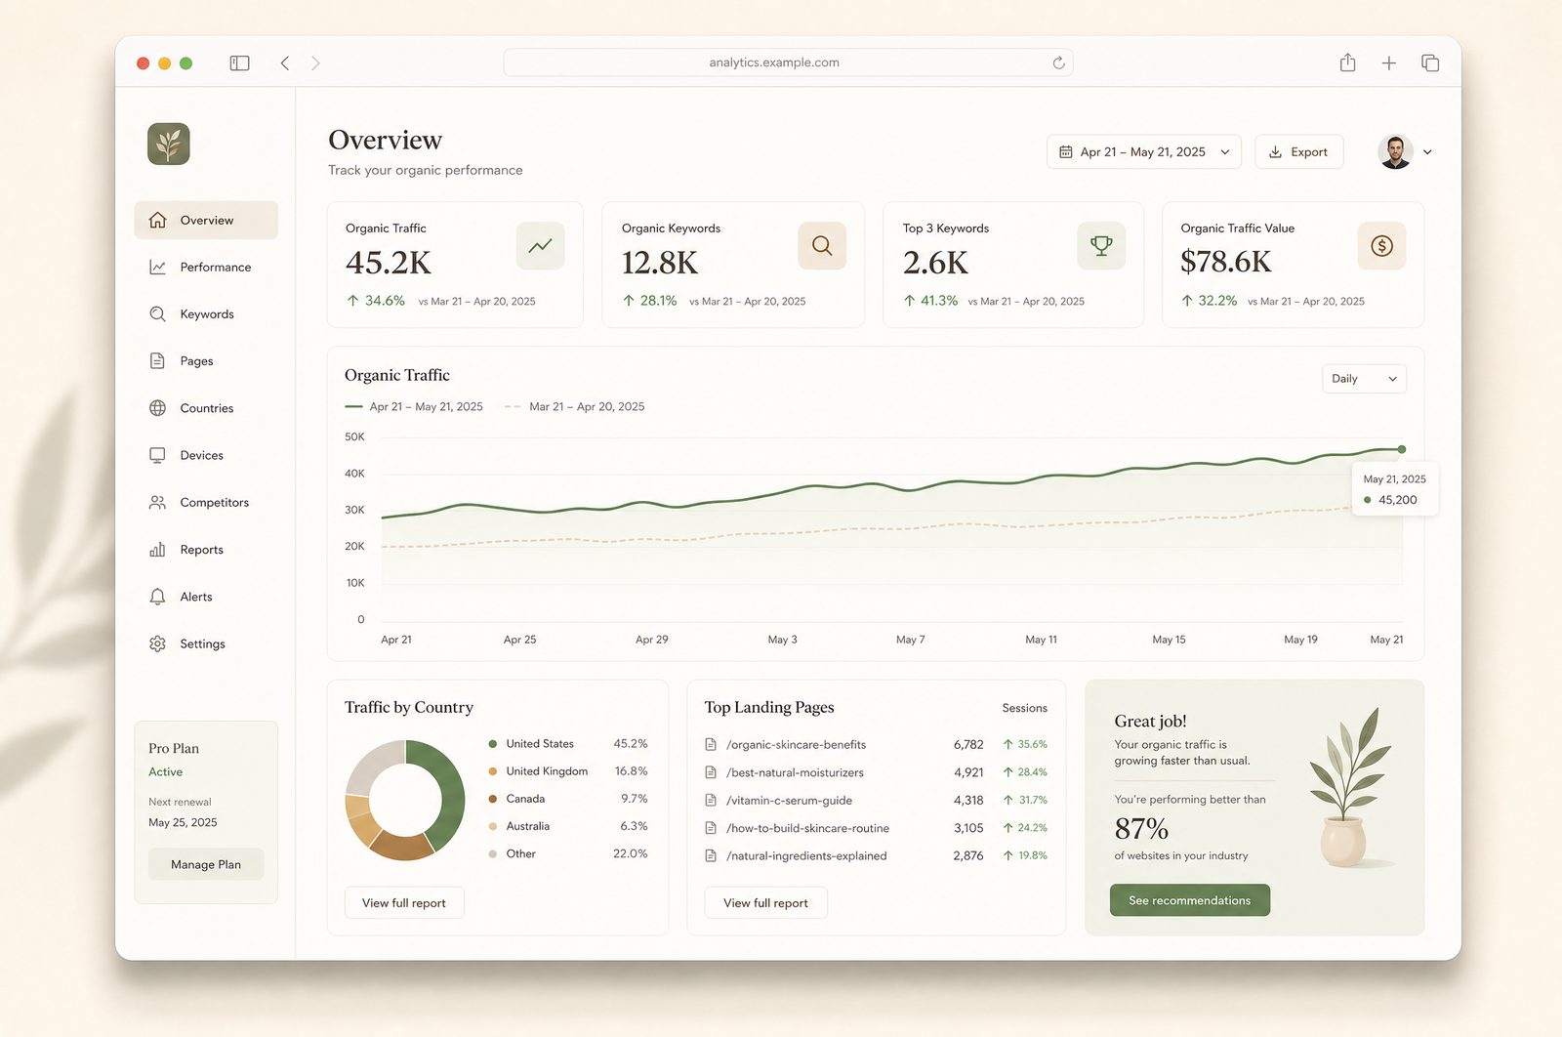1562x1037 pixels.
Task: Click the Reports bar chart icon
Action: point(157,550)
